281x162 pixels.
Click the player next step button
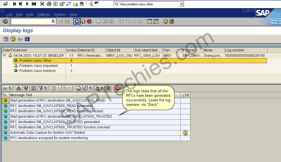[21, 4]
